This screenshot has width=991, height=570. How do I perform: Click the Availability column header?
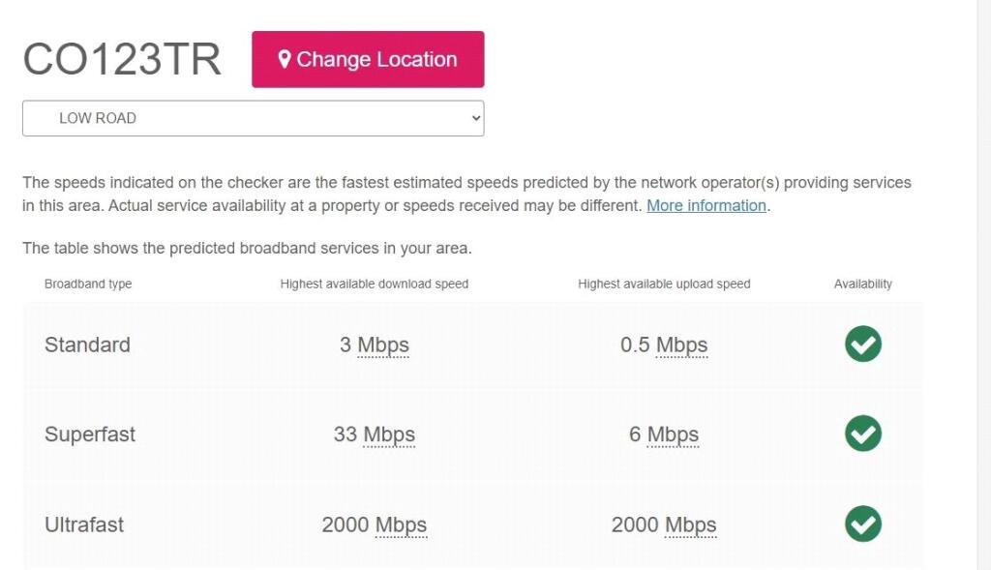pos(862,284)
